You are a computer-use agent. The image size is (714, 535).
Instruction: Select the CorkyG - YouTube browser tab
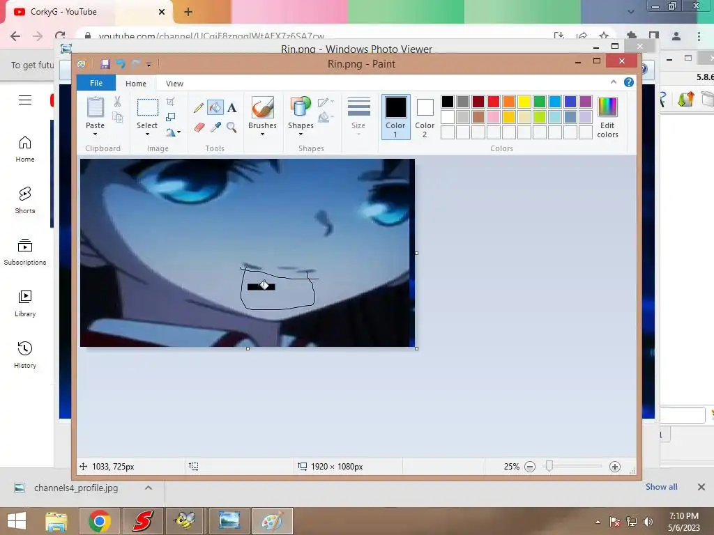point(88,12)
